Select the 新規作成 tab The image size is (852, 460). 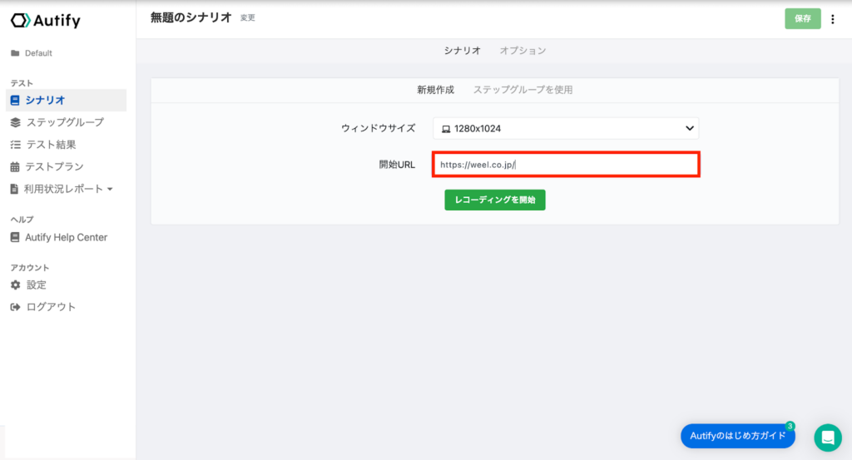[x=435, y=90]
